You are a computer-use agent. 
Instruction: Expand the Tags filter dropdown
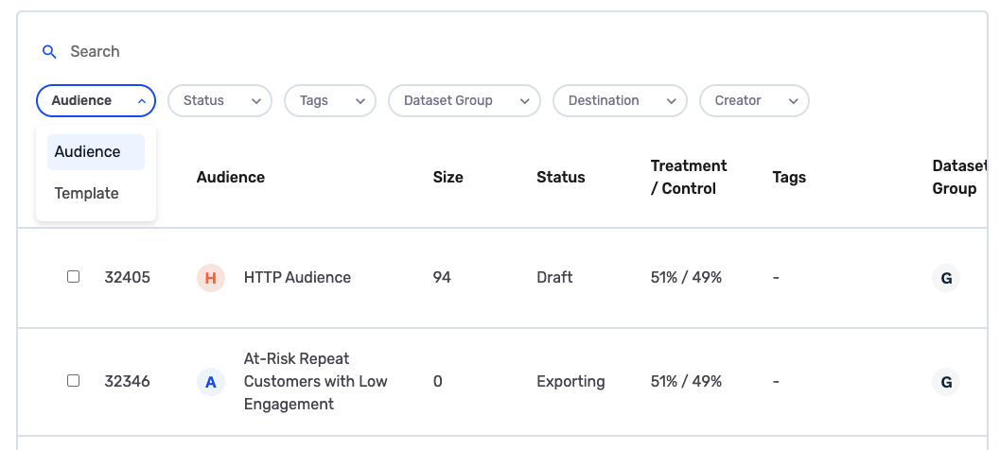329,101
